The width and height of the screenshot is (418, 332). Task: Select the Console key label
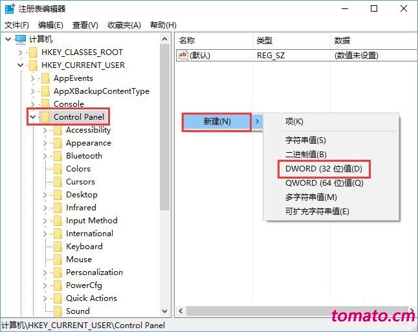pos(69,104)
